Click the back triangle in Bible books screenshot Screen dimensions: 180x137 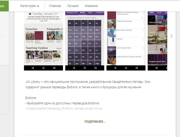(x=74, y=68)
